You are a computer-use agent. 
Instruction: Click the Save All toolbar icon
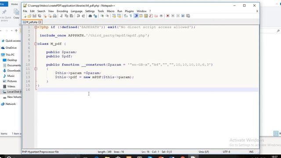pos(40,16)
